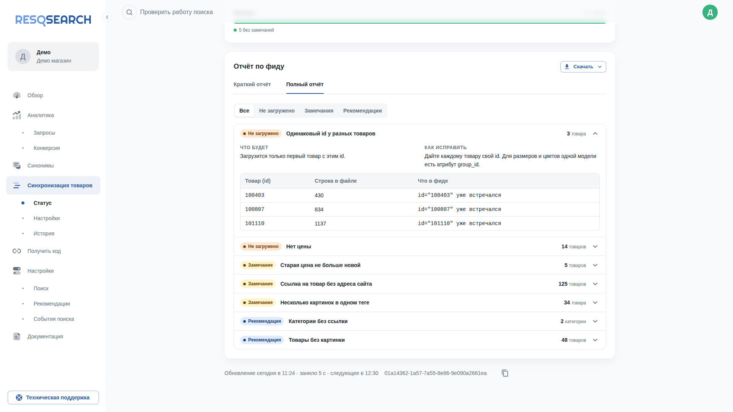Select the Полный отчёт tab

pos(305,84)
